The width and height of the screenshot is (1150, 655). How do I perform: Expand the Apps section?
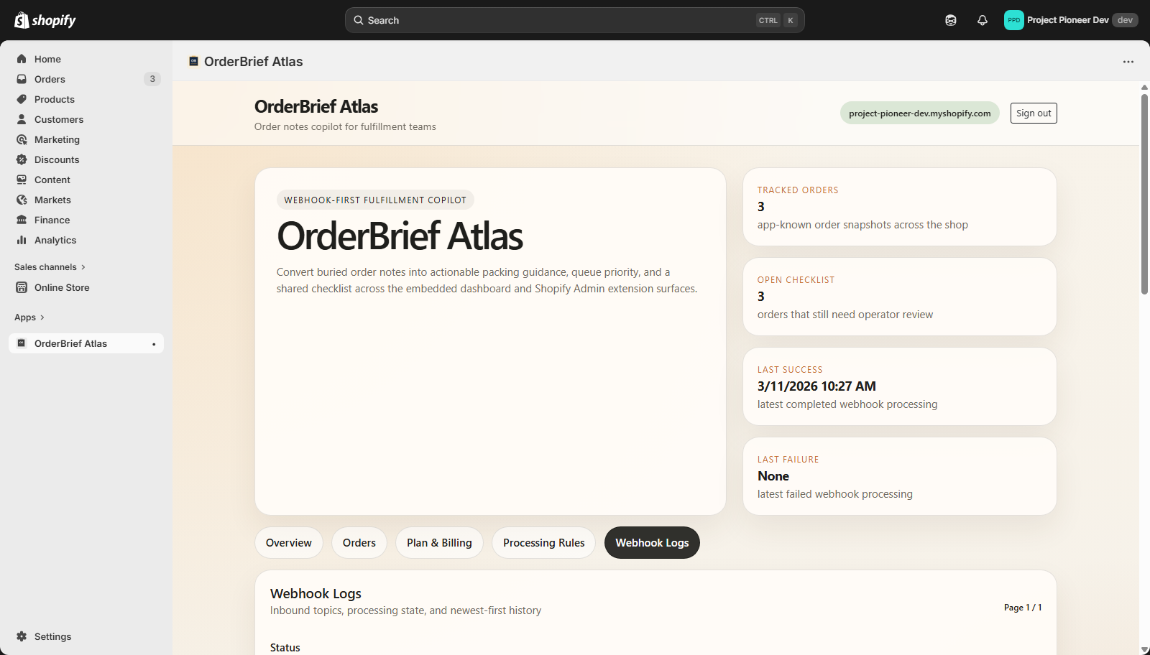point(29,317)
